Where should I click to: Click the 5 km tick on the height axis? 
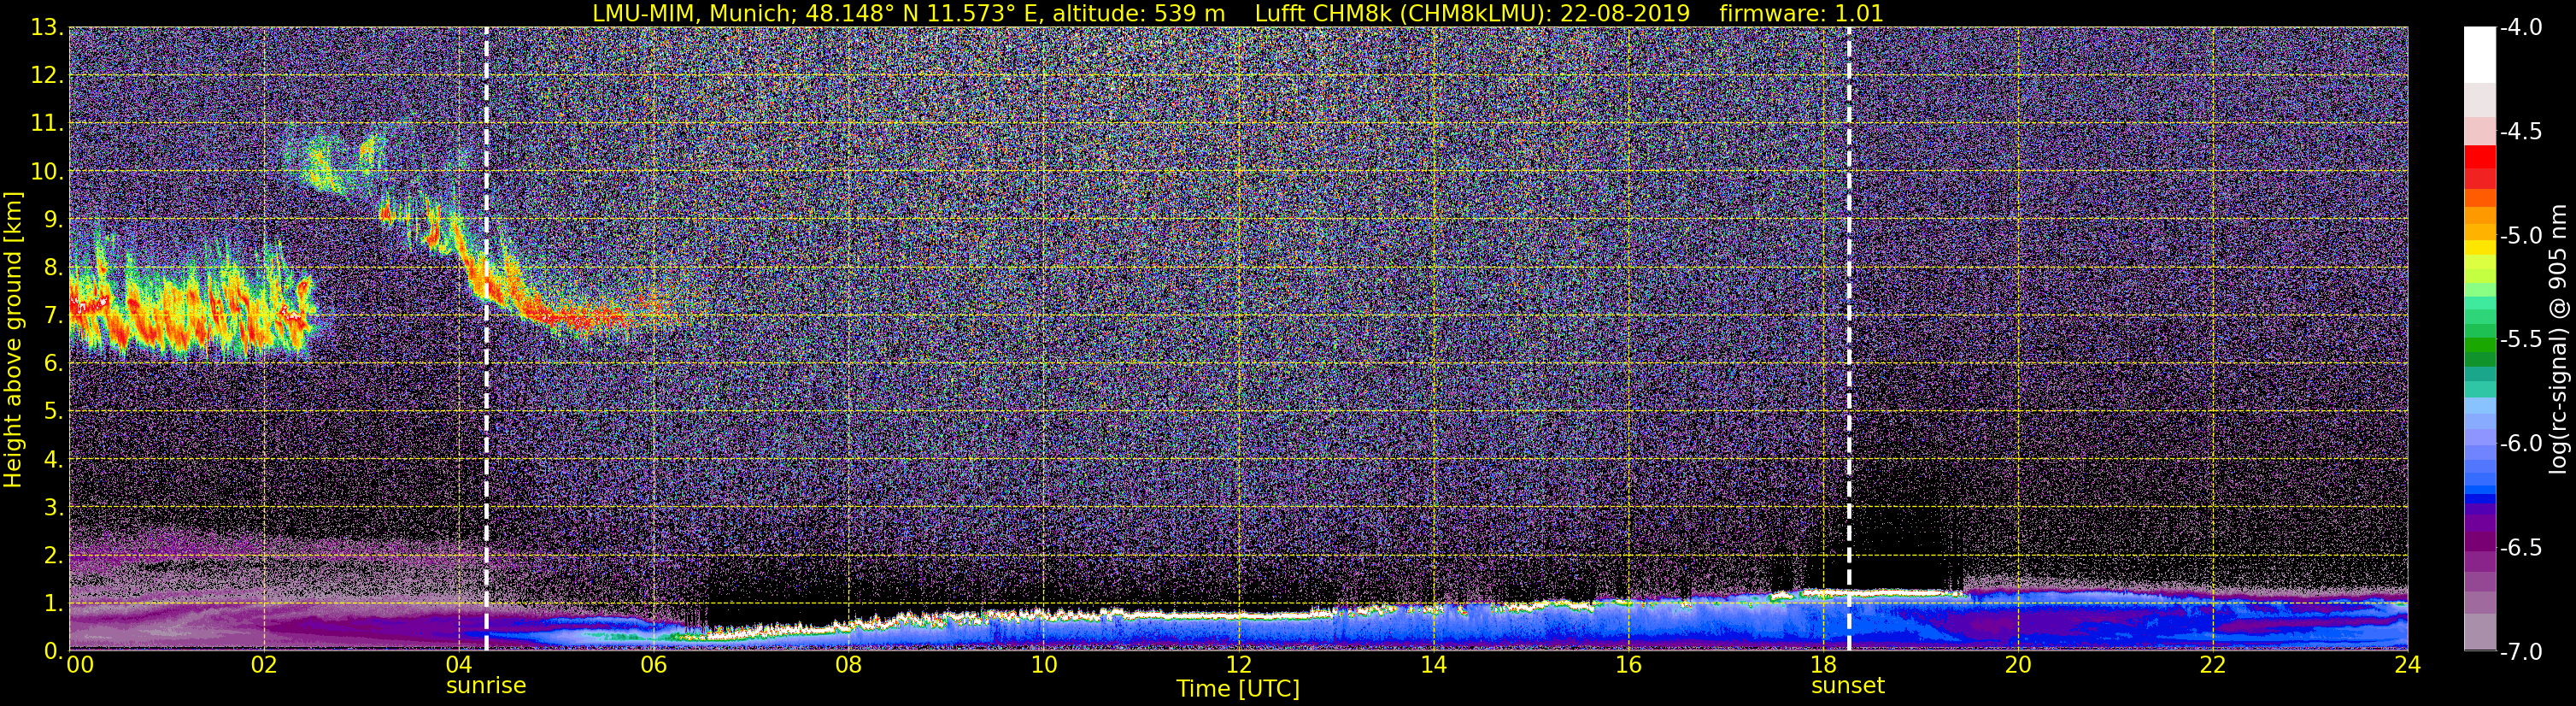54,412
